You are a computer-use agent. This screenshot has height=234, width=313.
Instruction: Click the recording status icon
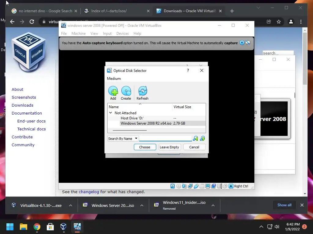214,186
